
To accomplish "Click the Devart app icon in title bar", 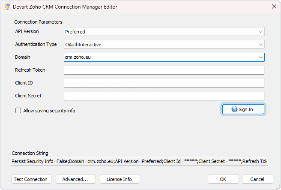I will pos(7,6).
